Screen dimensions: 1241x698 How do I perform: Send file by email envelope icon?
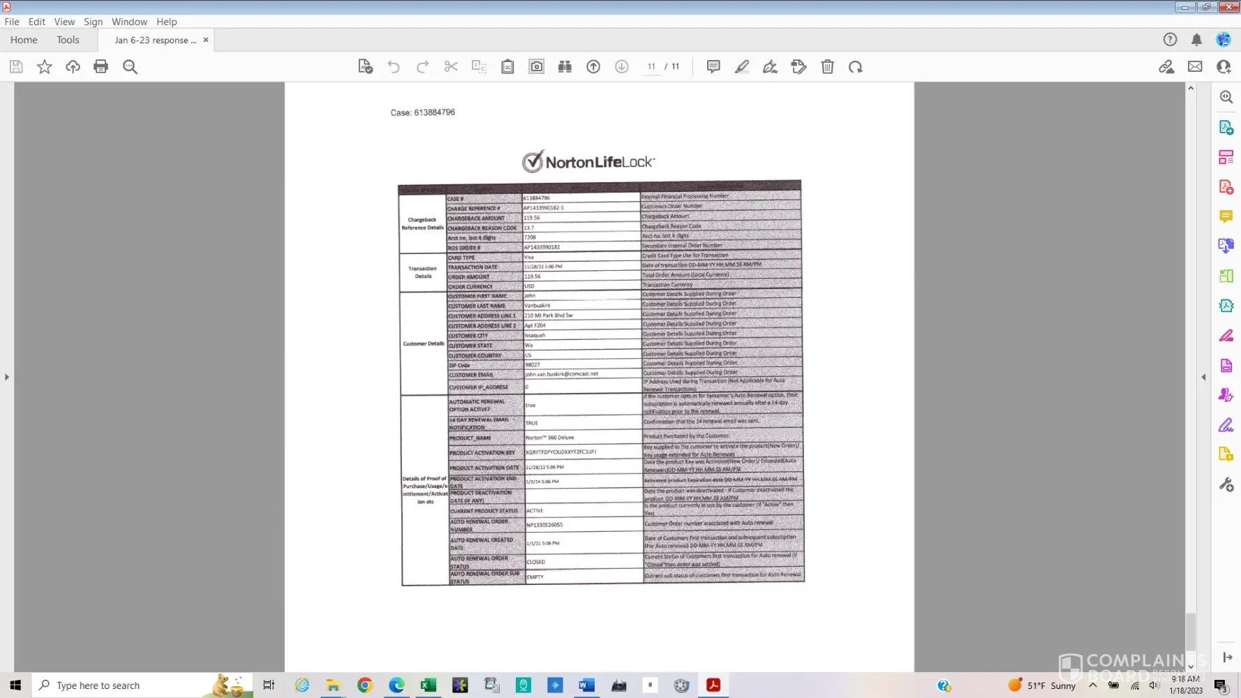pos(1195,67)
